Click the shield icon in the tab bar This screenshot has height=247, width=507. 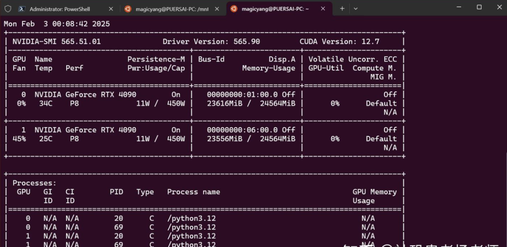(x=8, y=9)
